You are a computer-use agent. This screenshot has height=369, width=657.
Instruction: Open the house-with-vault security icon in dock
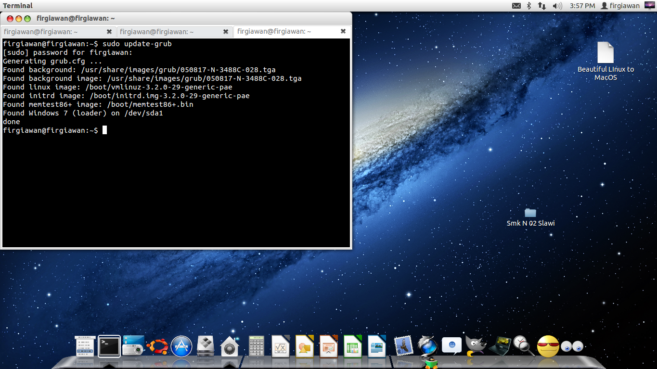tap(230, 346)
